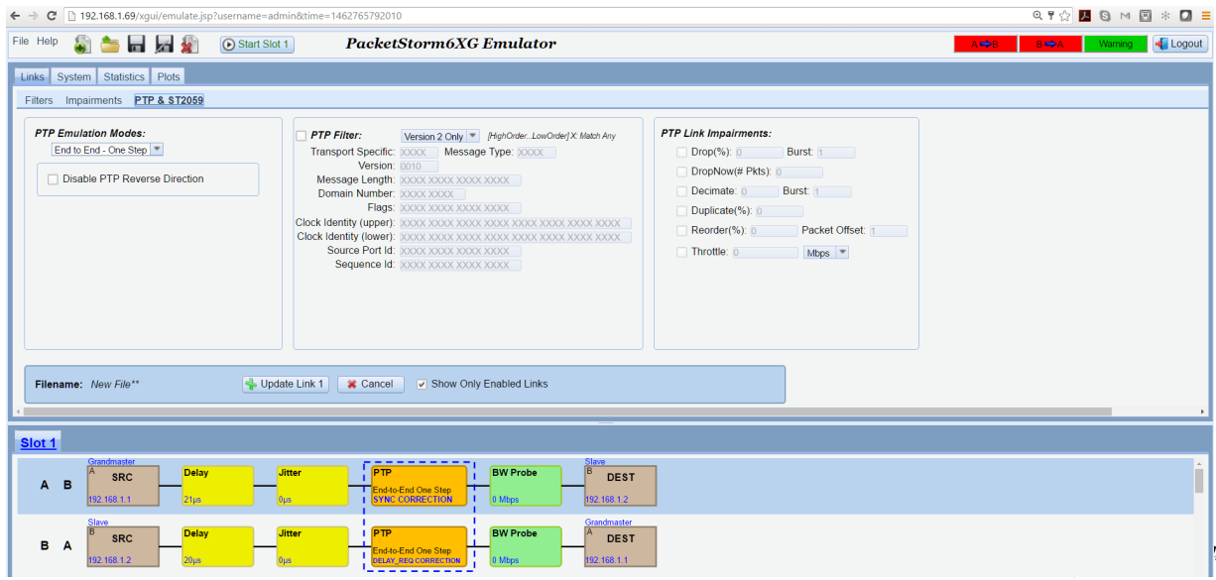This screenshot has width=1216, height=580.
Task: Uncheck Show Only Enabled Links
Action: [x=422, y=385]
